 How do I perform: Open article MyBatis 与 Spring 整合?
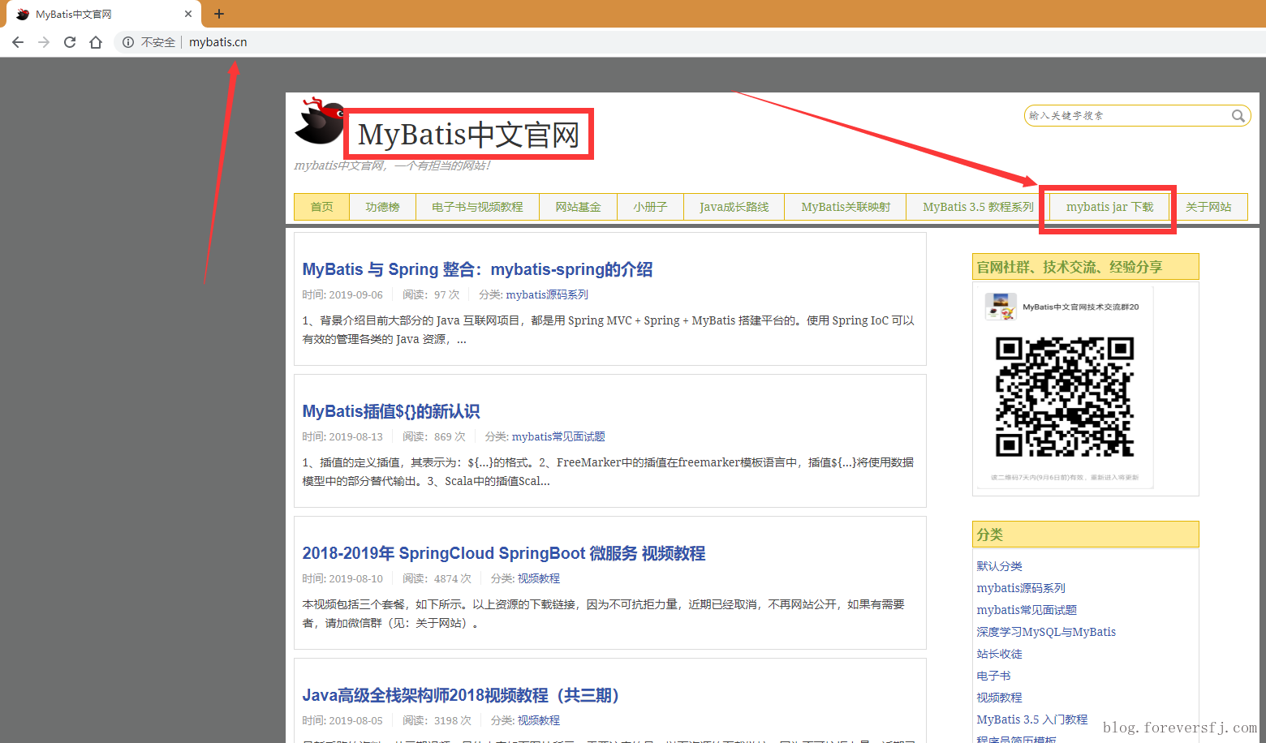point(477,269)
